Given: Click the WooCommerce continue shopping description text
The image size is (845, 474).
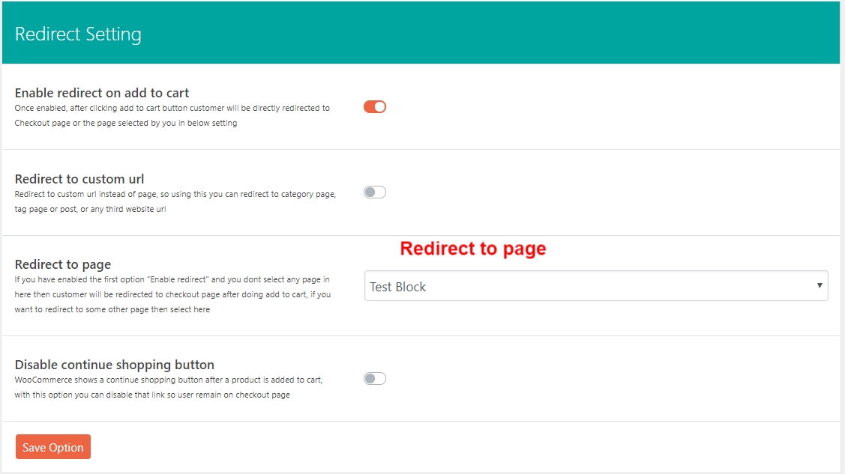Looking at the screenshot, I should (x=168, y=387).
